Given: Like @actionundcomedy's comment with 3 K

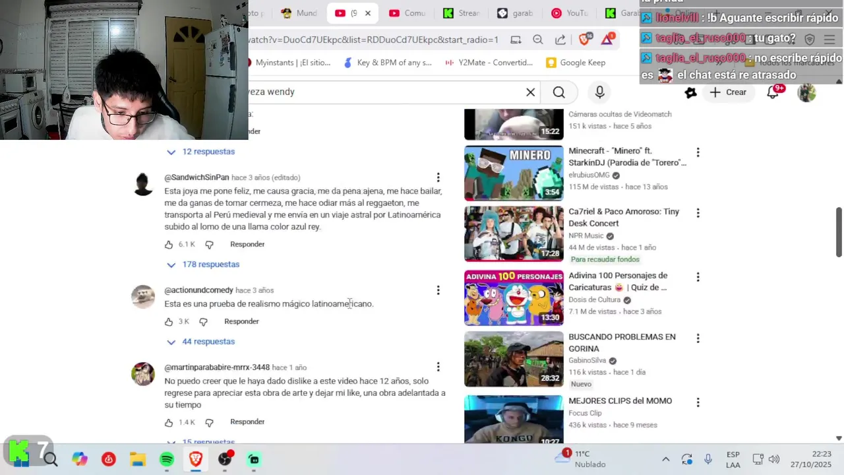Looking at the screenshot, I should [x=169, y=322].
